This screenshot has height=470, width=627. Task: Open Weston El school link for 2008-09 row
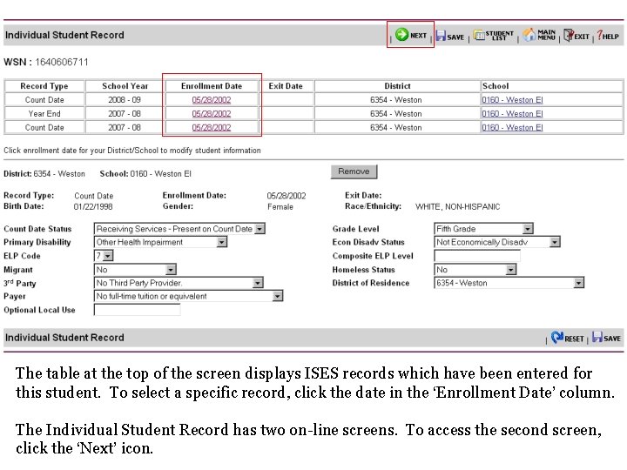click(x=512, y=100)
